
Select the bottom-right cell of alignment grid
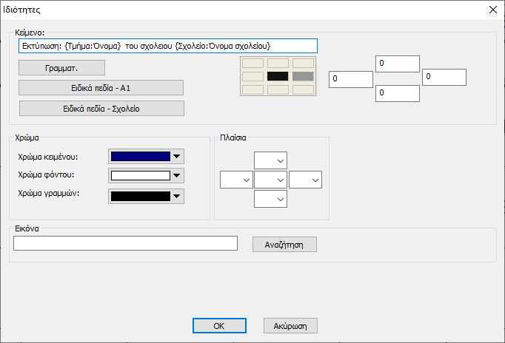point(303,89)
